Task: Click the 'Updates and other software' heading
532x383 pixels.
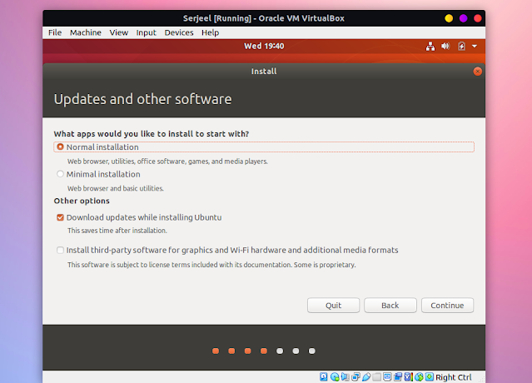Action: coord(143,99)
